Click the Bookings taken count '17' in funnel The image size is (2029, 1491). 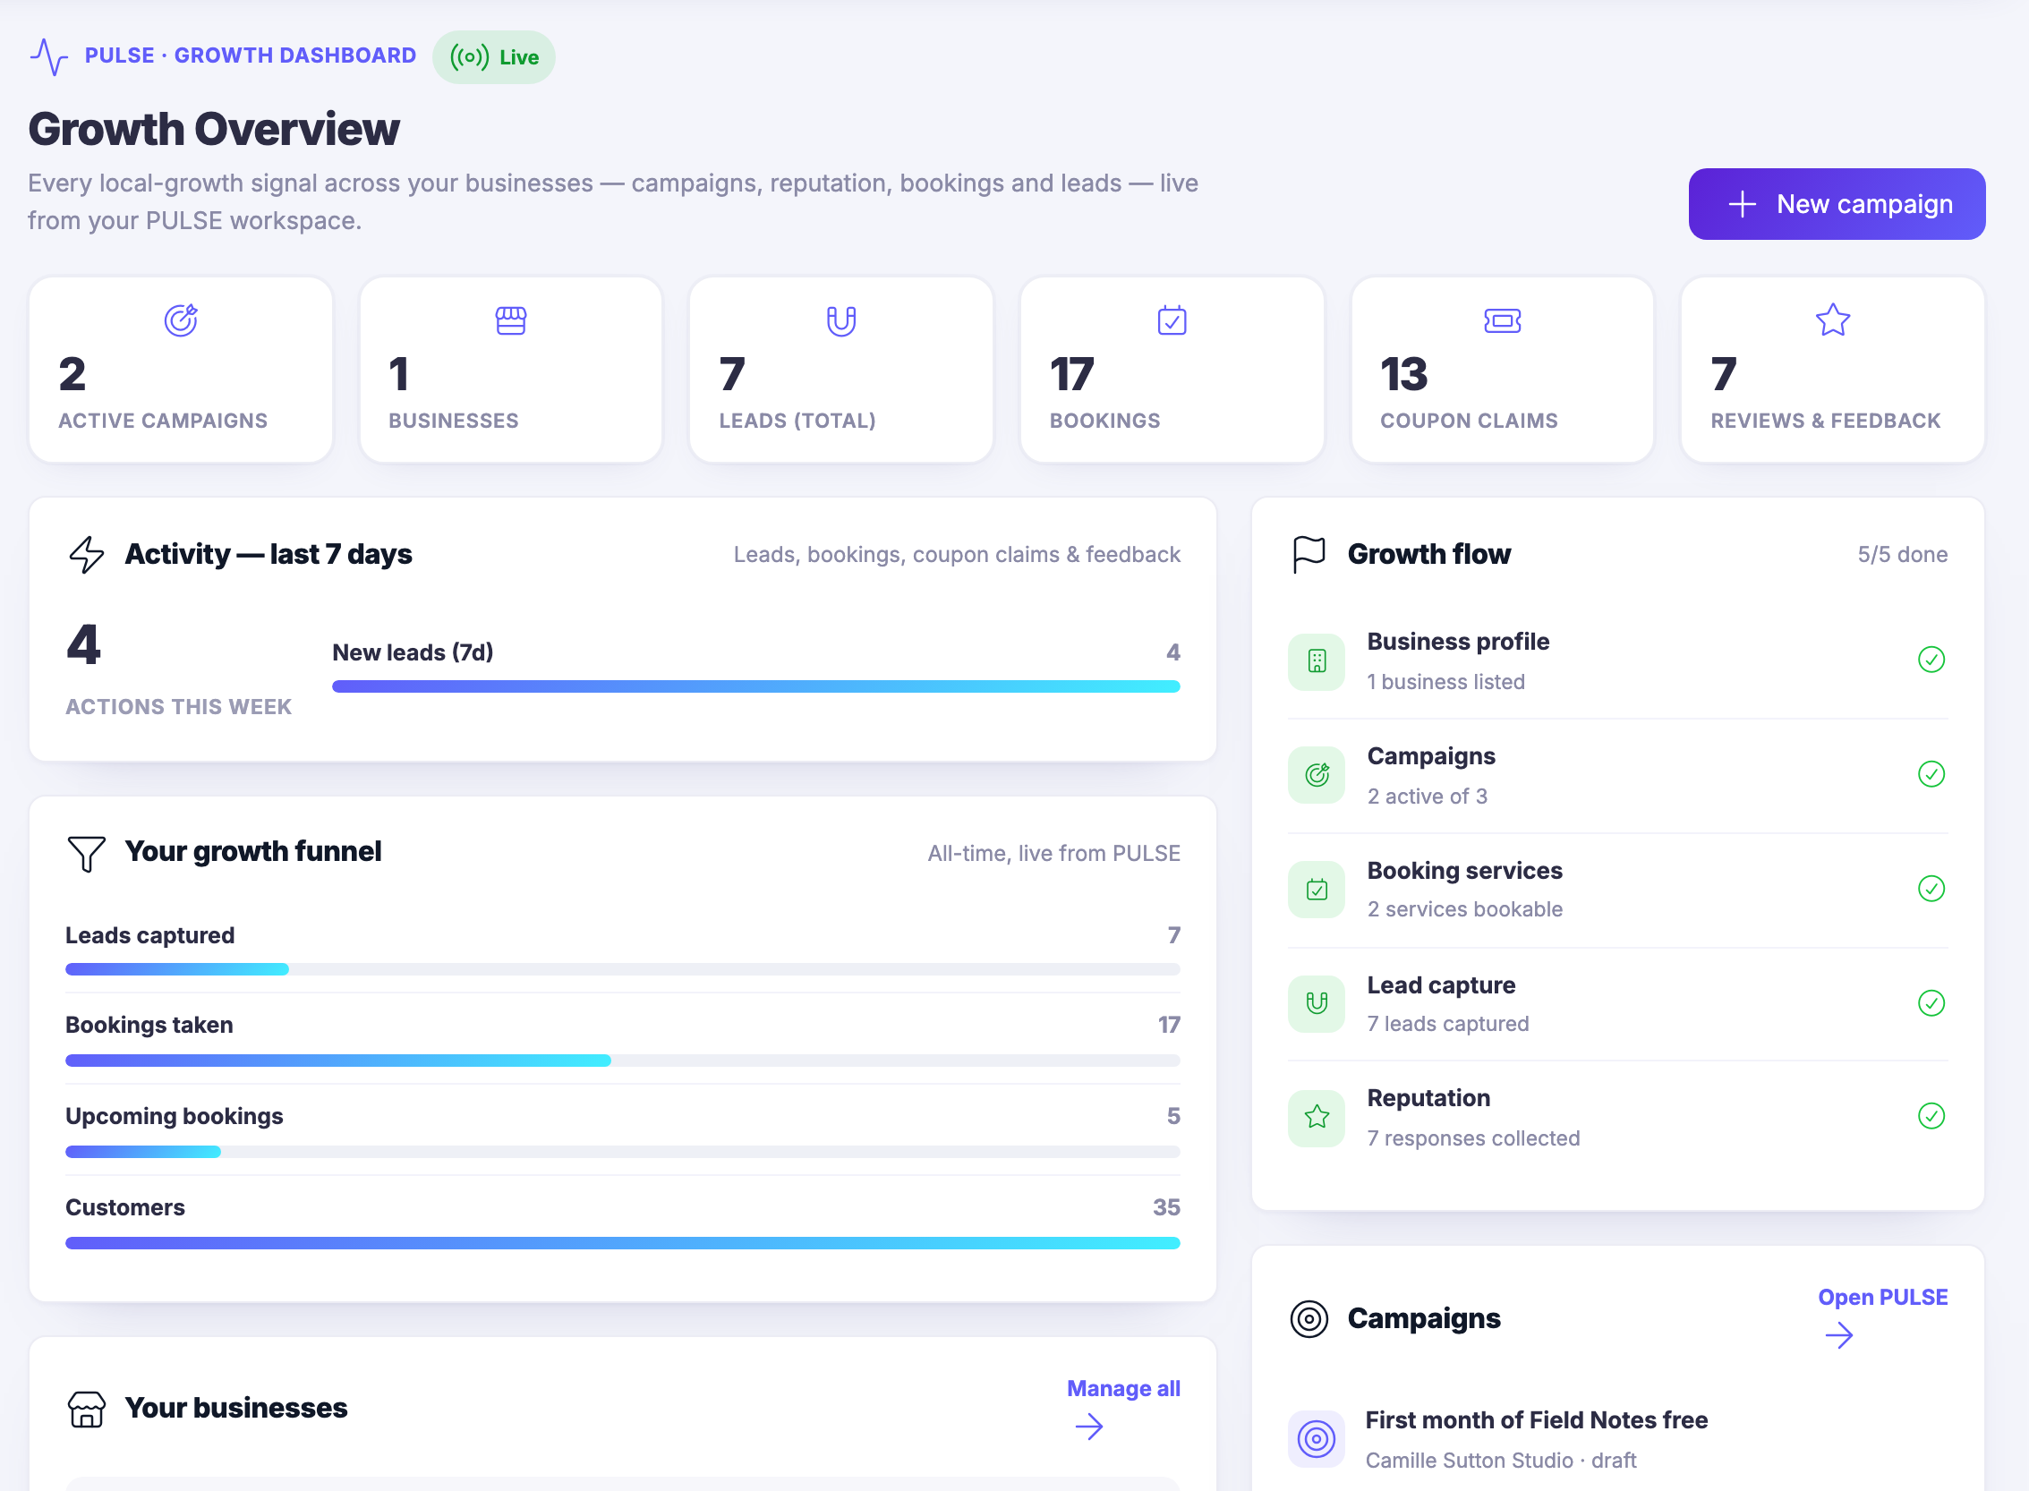coord(1169,1026)
